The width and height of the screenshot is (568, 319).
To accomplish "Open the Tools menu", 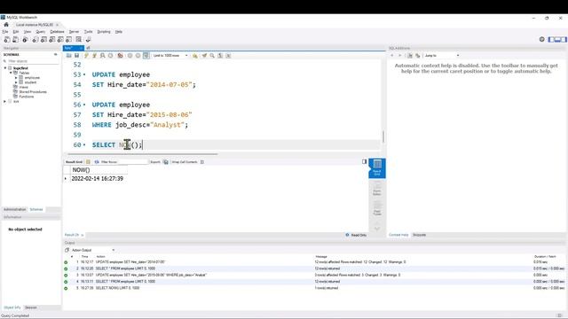I will pos(88,32).
